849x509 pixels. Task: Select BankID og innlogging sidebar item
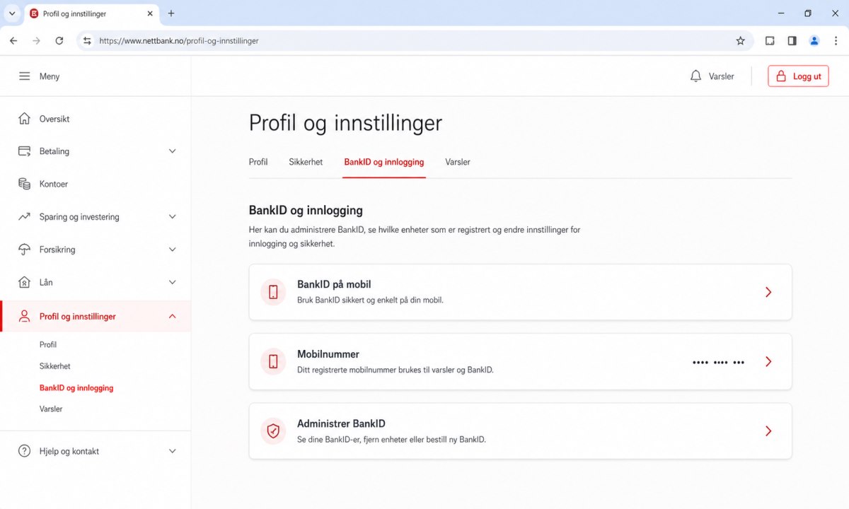pyautogui.click(x=76, y=388)
